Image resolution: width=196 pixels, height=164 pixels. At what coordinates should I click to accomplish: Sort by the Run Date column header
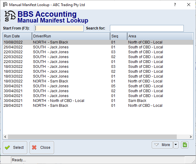coord(17,36)
